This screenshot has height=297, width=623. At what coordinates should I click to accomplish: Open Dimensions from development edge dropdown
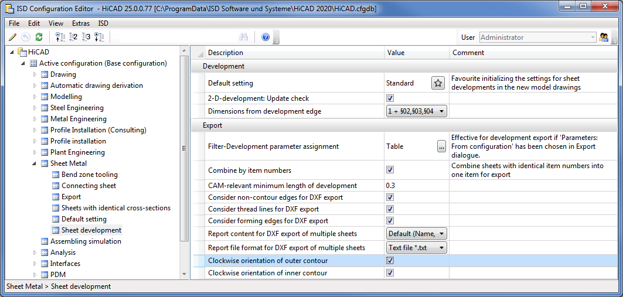(x=416, y=111)
